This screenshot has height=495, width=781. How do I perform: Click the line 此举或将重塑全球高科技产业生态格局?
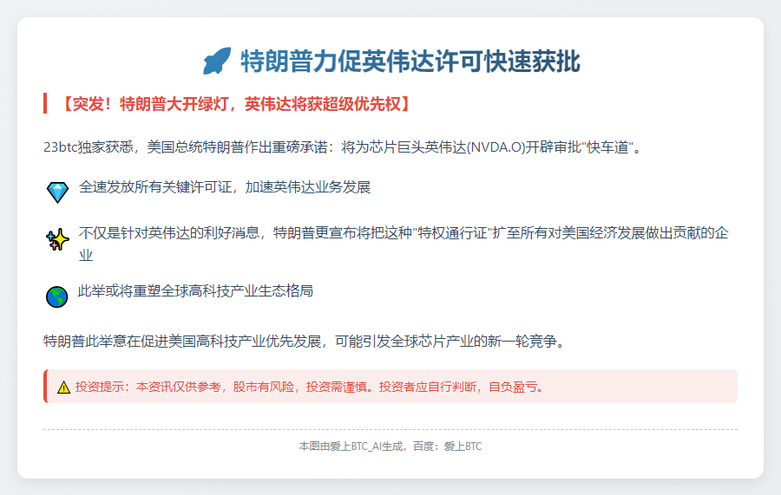[195, 290]
